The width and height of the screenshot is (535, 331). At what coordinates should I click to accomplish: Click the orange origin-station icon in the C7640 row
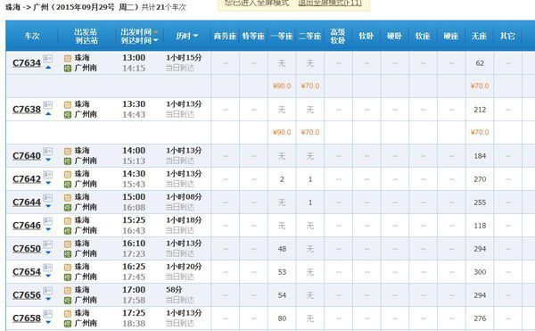(x=68, y=151)
